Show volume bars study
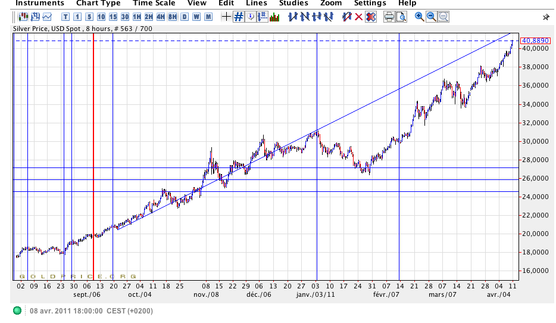This screenshot has height=323, width=556. tap(274, 17)
